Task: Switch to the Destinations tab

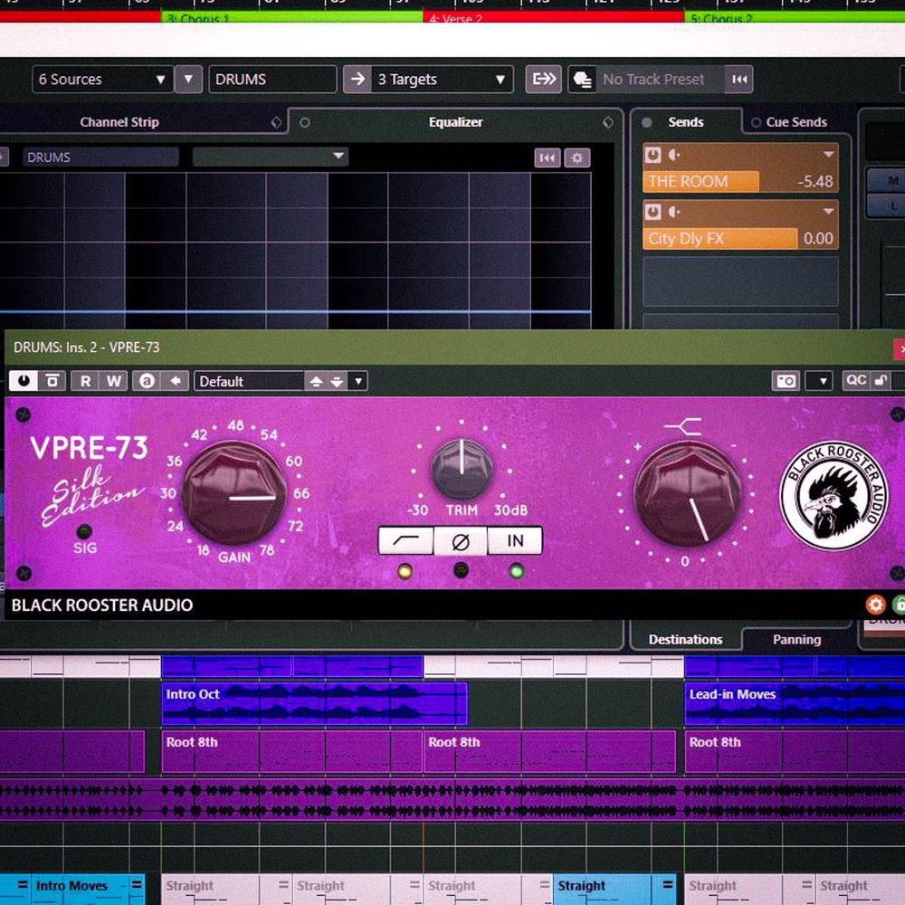Action: [685, 640]
